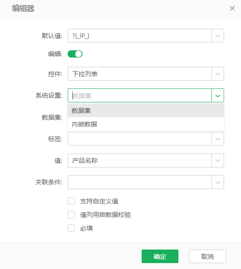Choose 内嵌数据 from the dropdown list
The width and height of the screenshot is (241, 269).
pyautogui.click(x=146, y=124)
